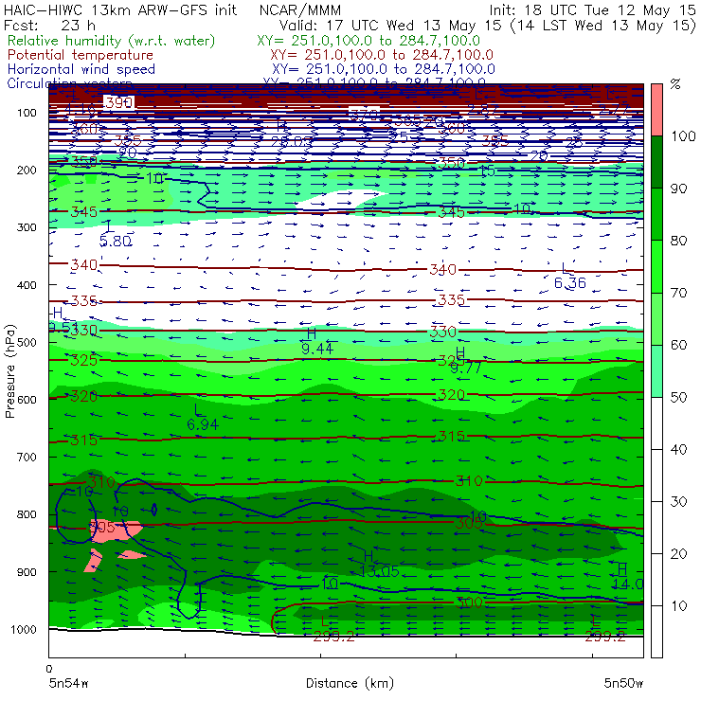Click the '390' potential temperature contour label
Viewport: 701px width, 701px height.
click(119, 103)
